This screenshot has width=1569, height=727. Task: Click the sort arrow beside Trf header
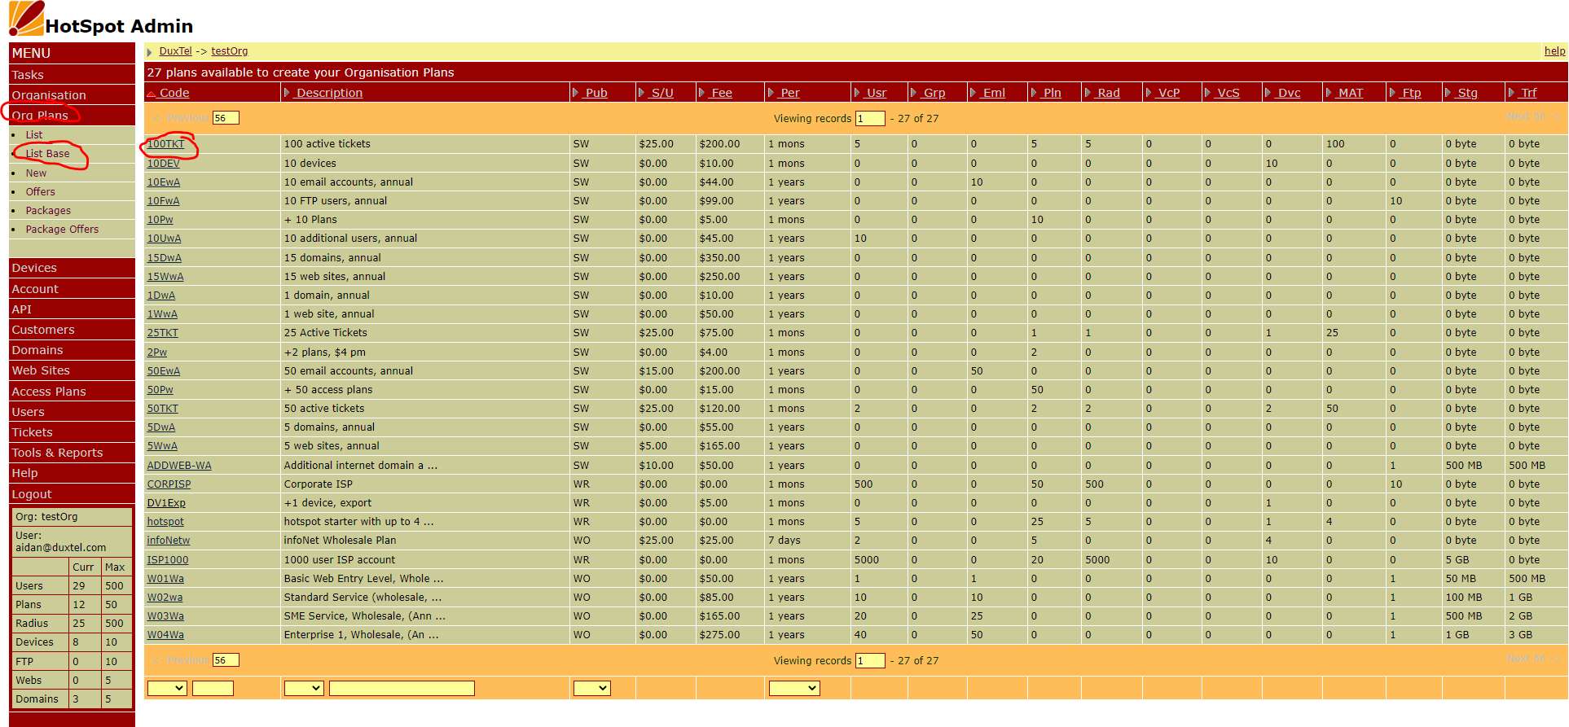coord(1512,93)
